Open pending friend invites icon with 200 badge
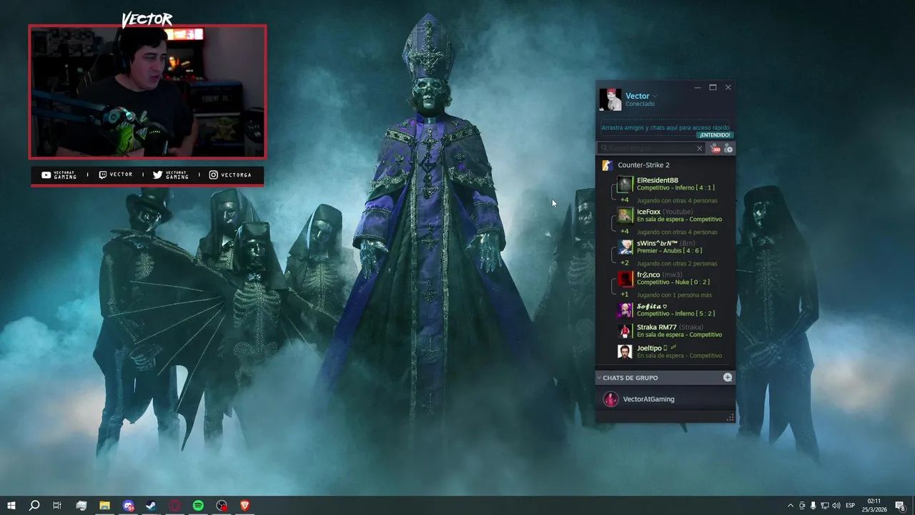The width and height of the screenshot is (915, 515). pos(715,148)
